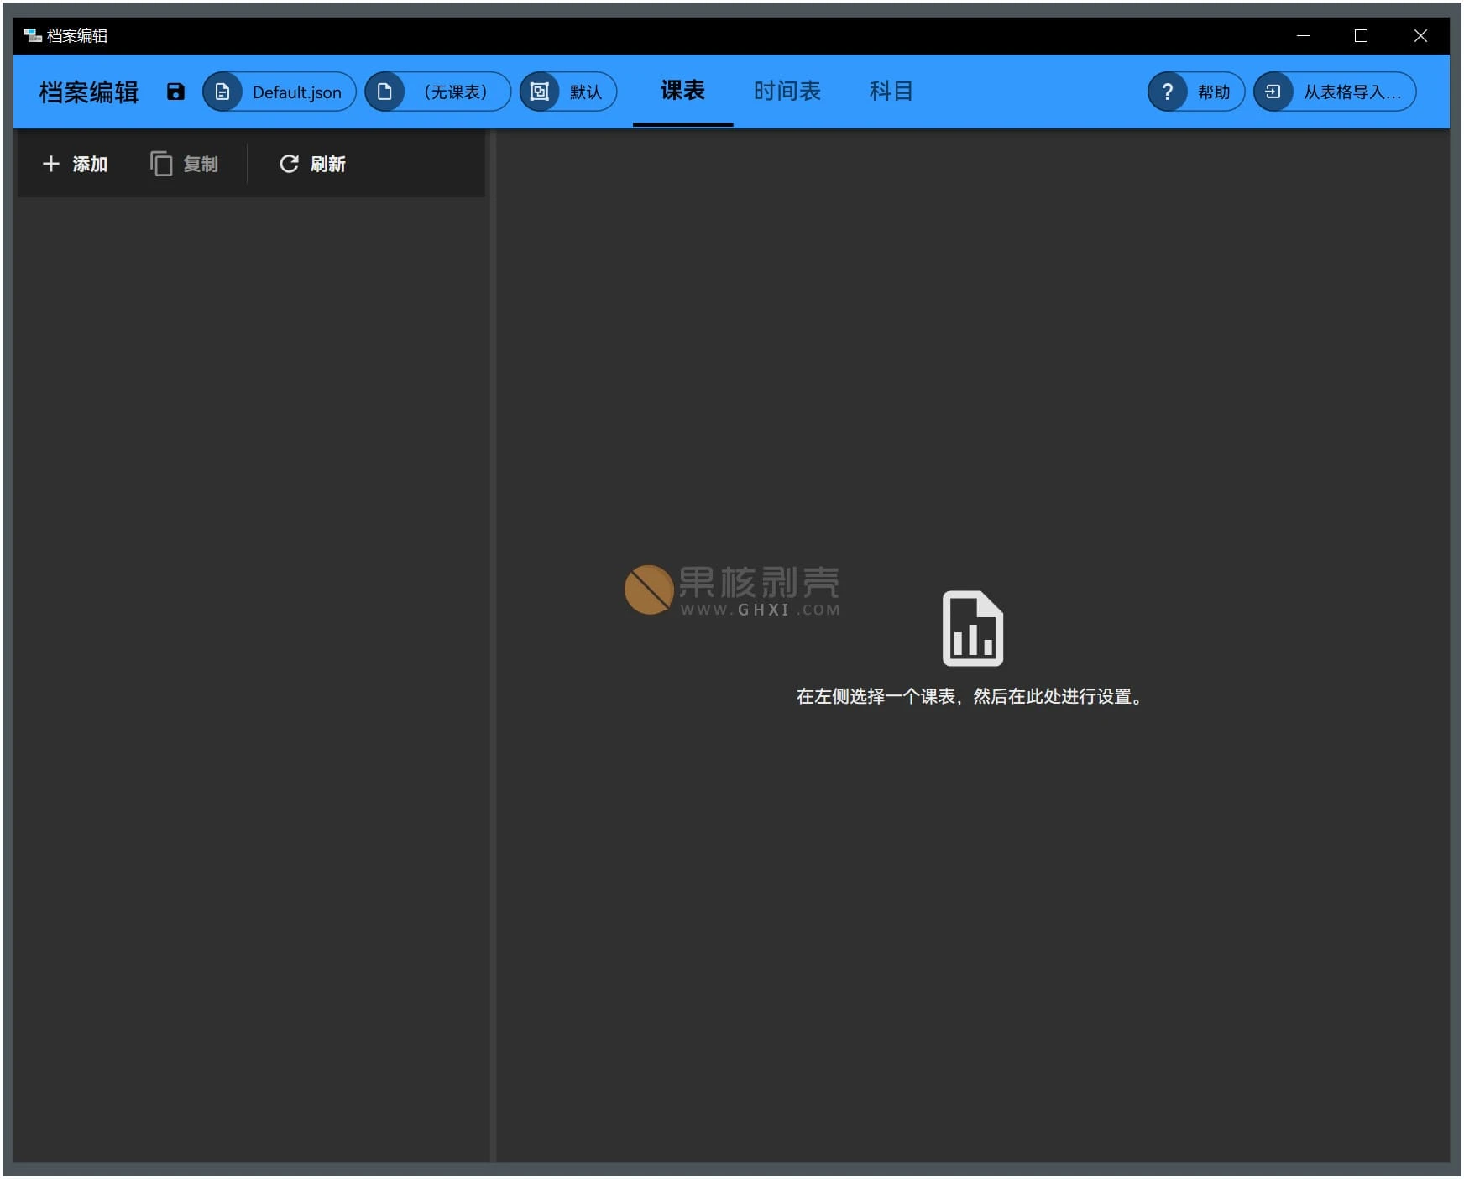The height and width of the screenshot is (1179, 1464).
Task: Click the 从表格导入 import icon
Action: click(1273, 92)
